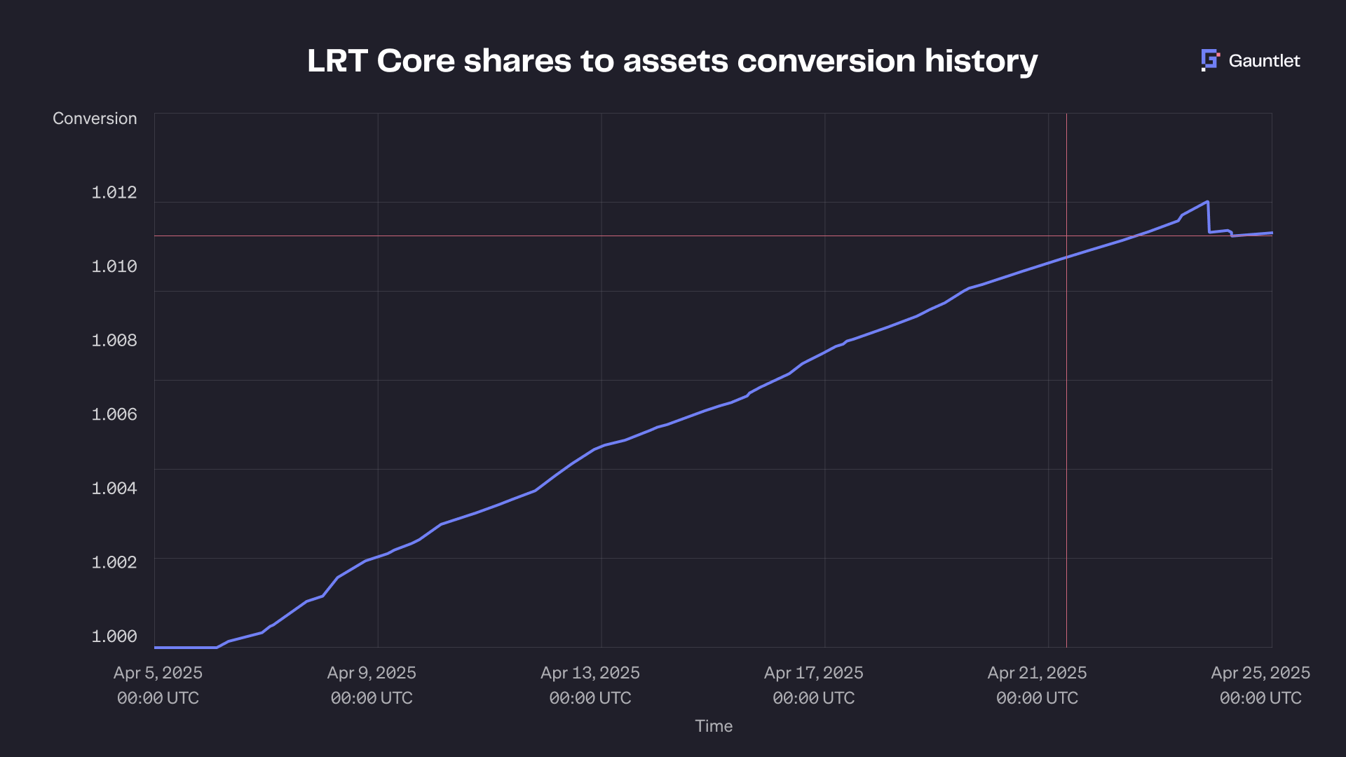Click the Gauntlet brand name text

pyautogui.click(x=1264, y=61)
